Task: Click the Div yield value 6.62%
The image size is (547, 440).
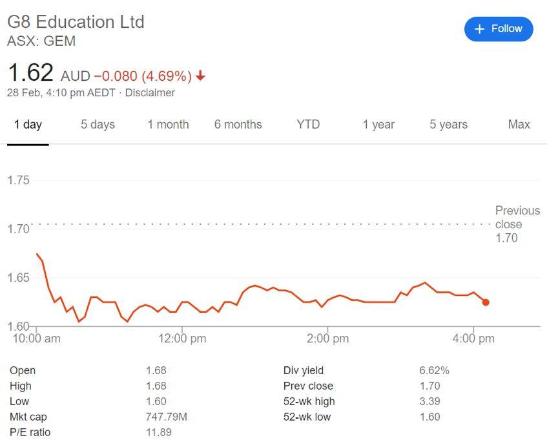Action: click(435, 370)
